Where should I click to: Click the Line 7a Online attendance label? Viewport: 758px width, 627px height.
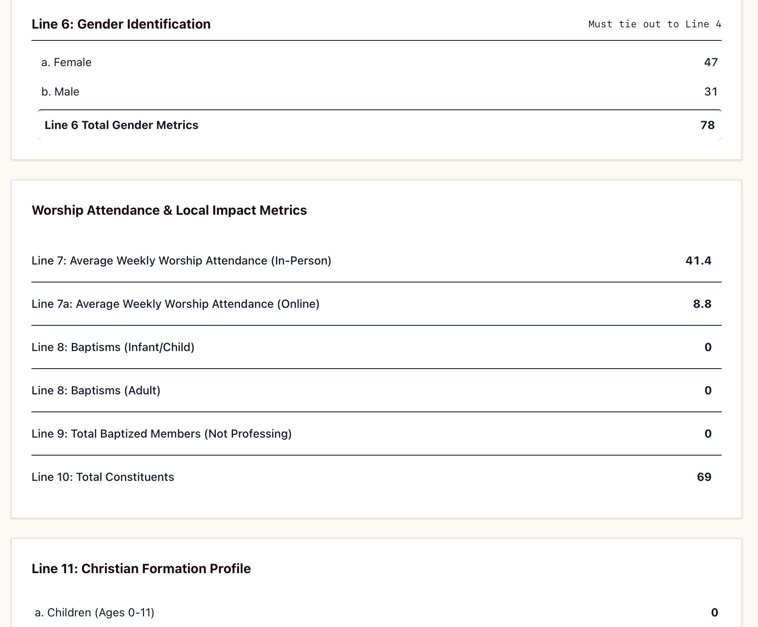(175, 304)
